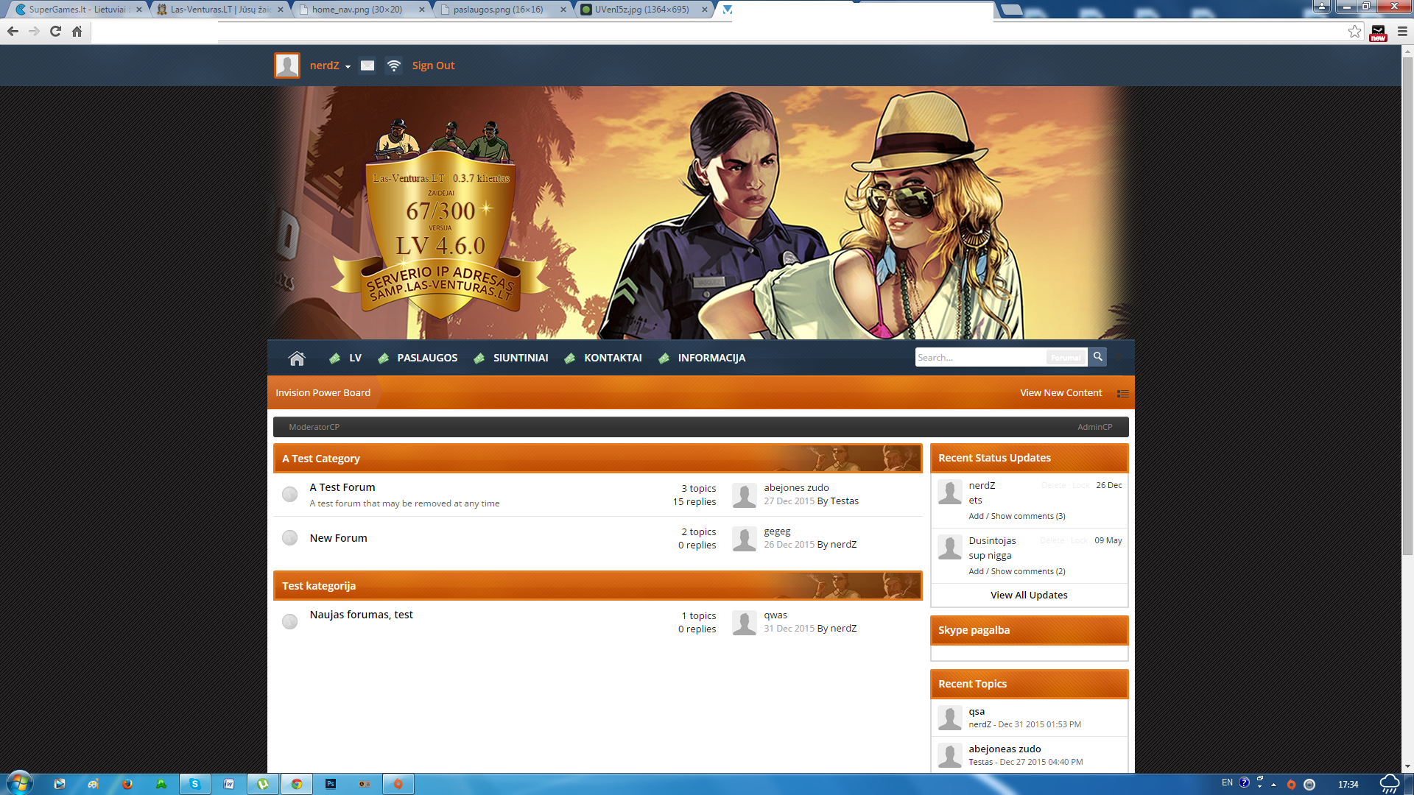Image resolution: width=1414 pixels, height=795 pixels.
Task: Open View New Content
Action: pyautogui.click(x=1061, y=393)
